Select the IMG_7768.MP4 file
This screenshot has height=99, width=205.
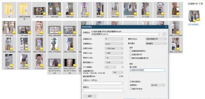tap(24, 45)
